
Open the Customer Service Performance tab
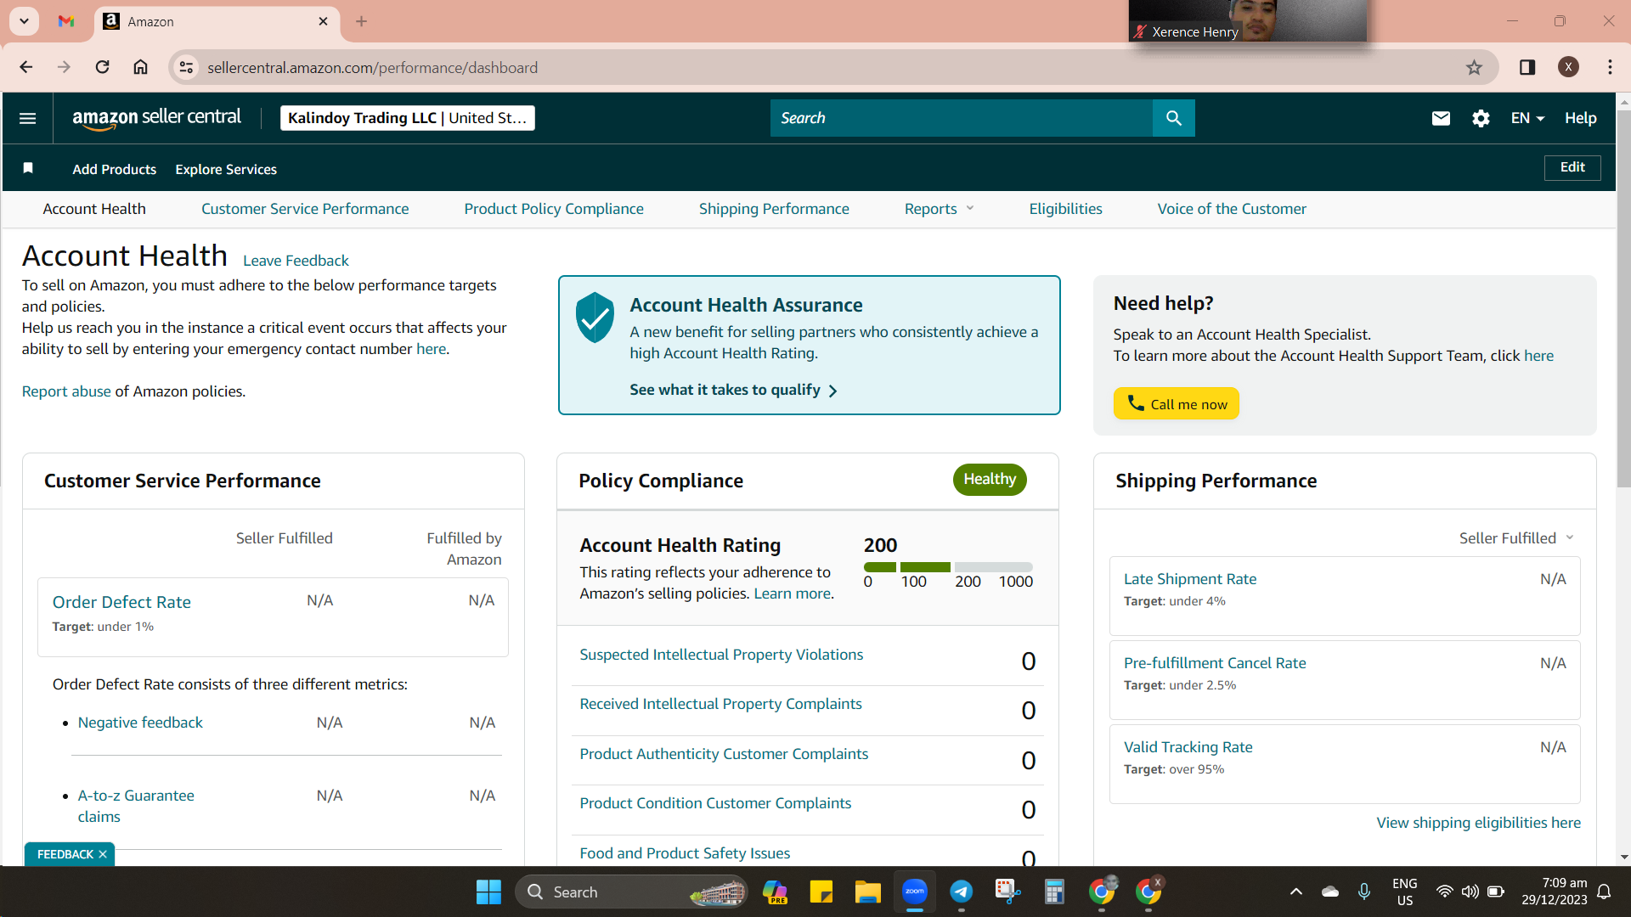[305, 209]
